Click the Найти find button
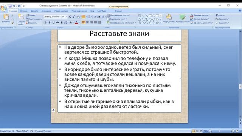This screenshot has height=136, width=242. (220, 15)
